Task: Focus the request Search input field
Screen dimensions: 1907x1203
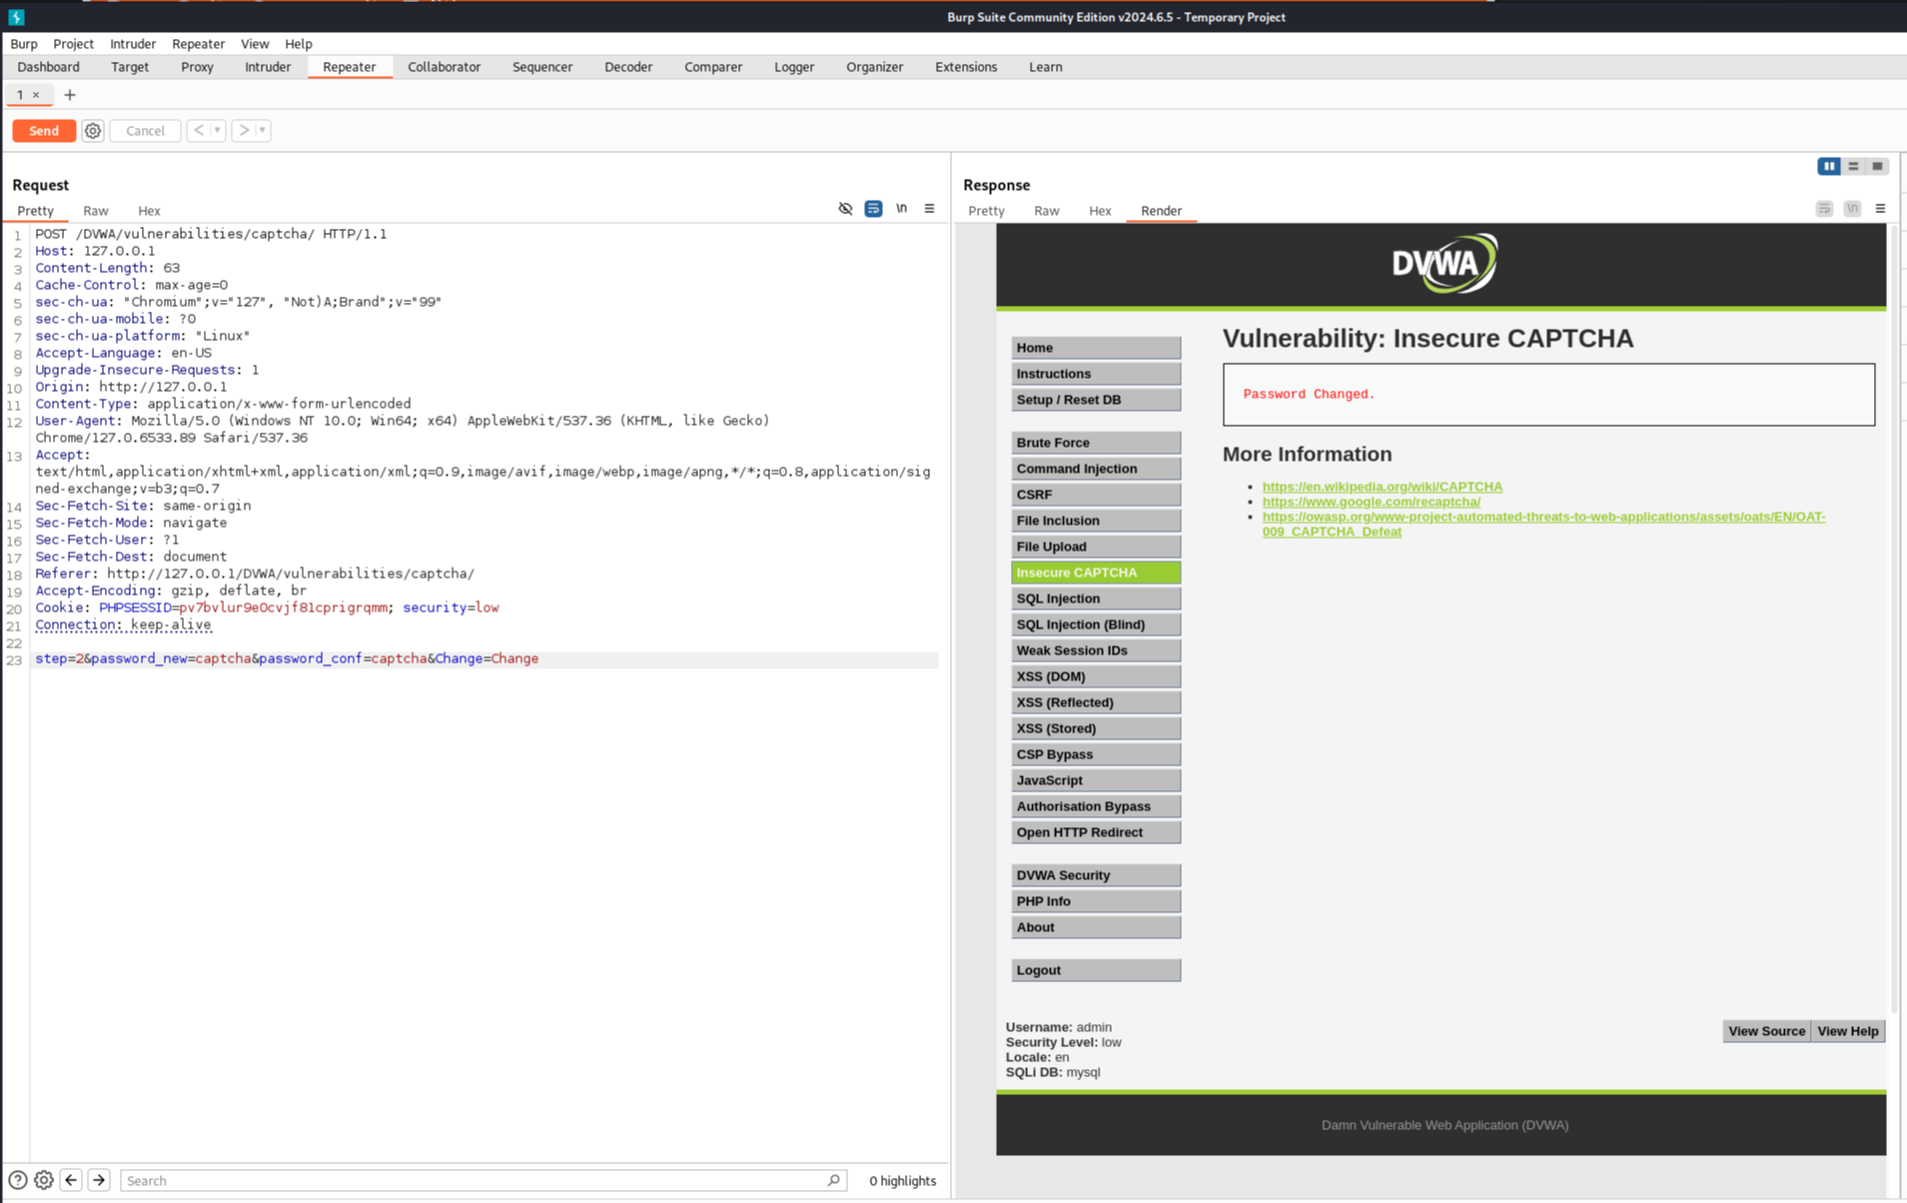Action: (483, 1180)
